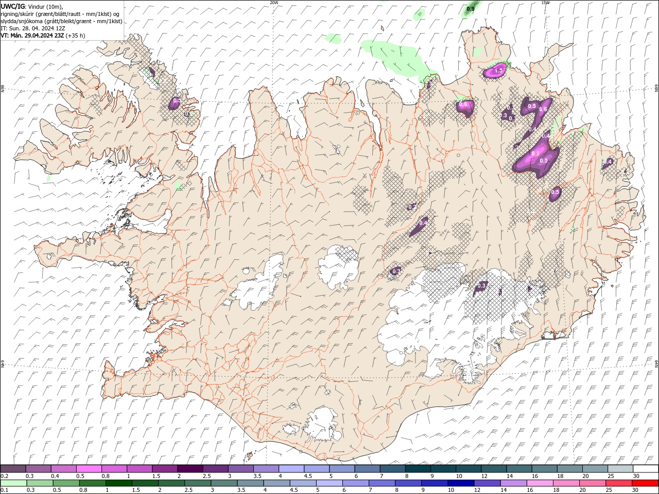659x494 pixels.
Task: Pick upper legend lavender swatch 4–4.5
Action: click(x=291, y=469)
